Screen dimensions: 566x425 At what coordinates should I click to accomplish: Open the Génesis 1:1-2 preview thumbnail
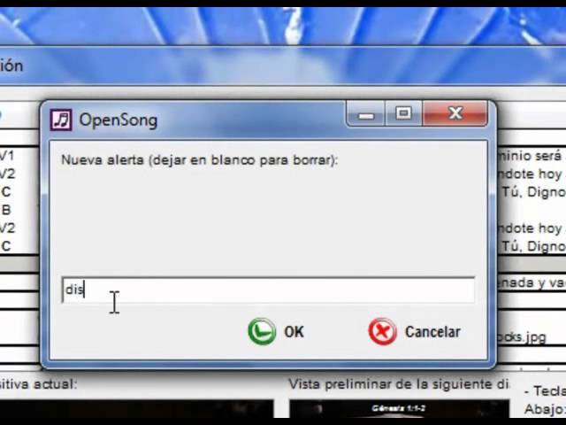pyautogui.click(x=399, y=409)
